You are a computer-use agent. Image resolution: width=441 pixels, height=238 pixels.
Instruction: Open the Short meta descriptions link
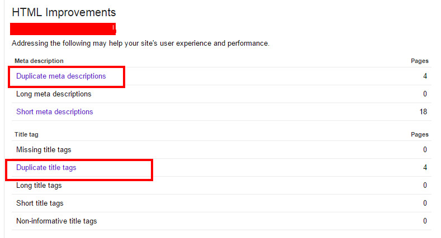55,112
